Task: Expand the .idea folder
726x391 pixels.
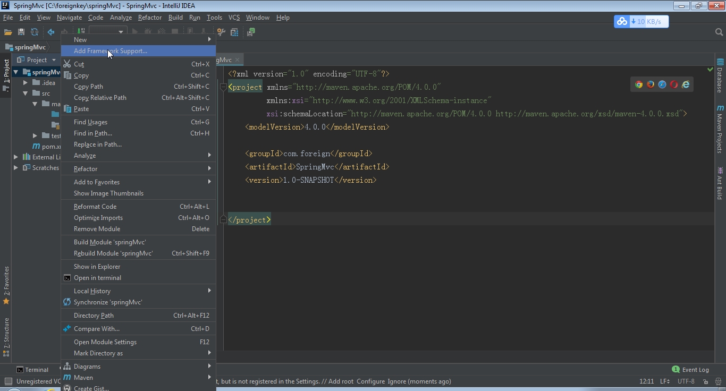Action: tap(26, 83)
